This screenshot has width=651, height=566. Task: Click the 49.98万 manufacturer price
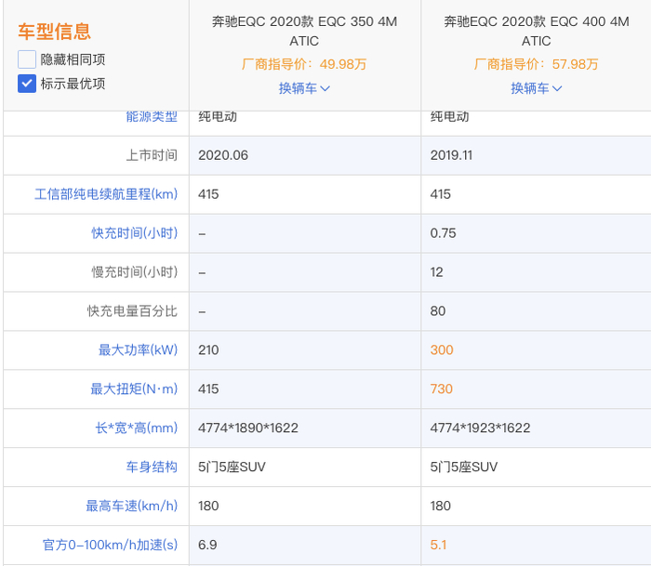[342, 64]
